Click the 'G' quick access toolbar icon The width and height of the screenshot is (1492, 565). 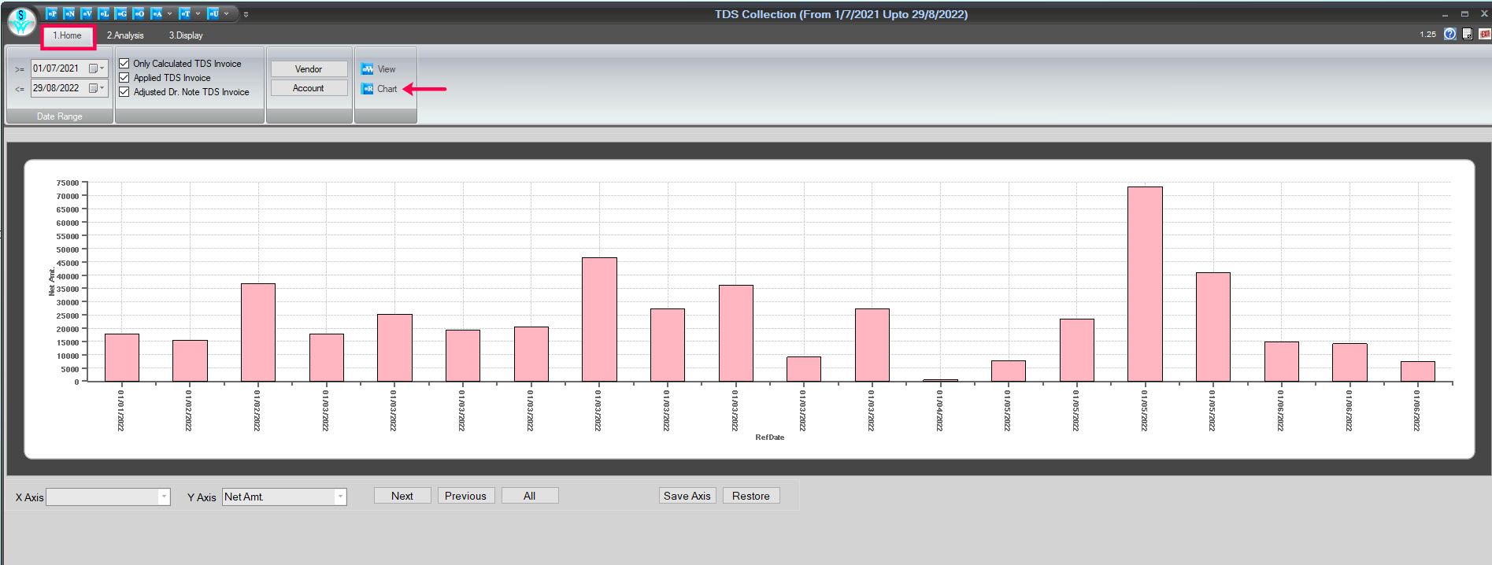[121, 13]
